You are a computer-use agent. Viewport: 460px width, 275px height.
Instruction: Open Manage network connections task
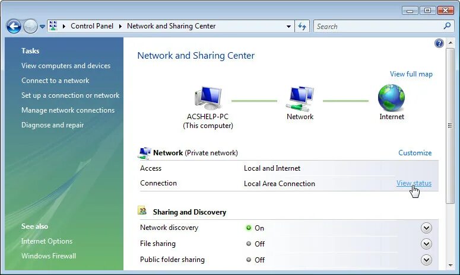tap(68, 110)
